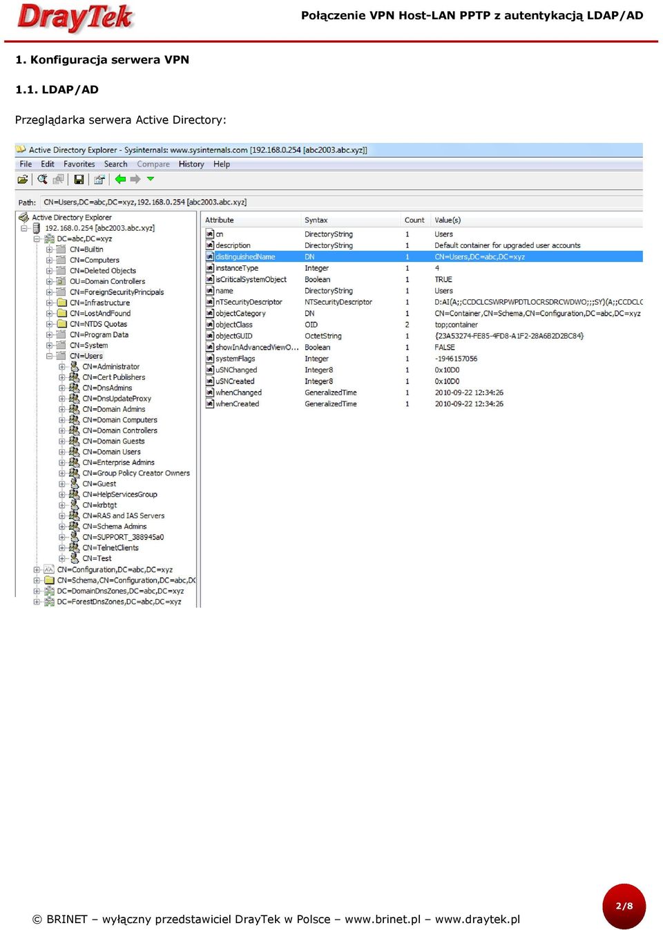
Task: Select CN=Program Data tree item
Action: click(99, 334)
